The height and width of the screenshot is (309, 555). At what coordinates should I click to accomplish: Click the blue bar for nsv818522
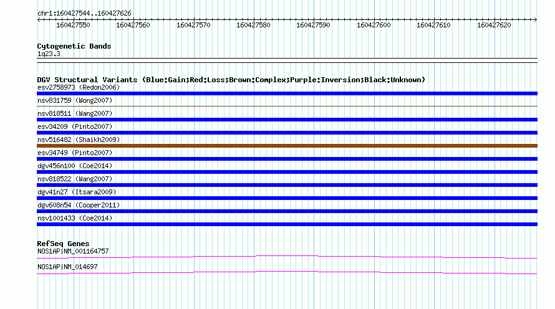pyautogui.click(x=287, y=185)
